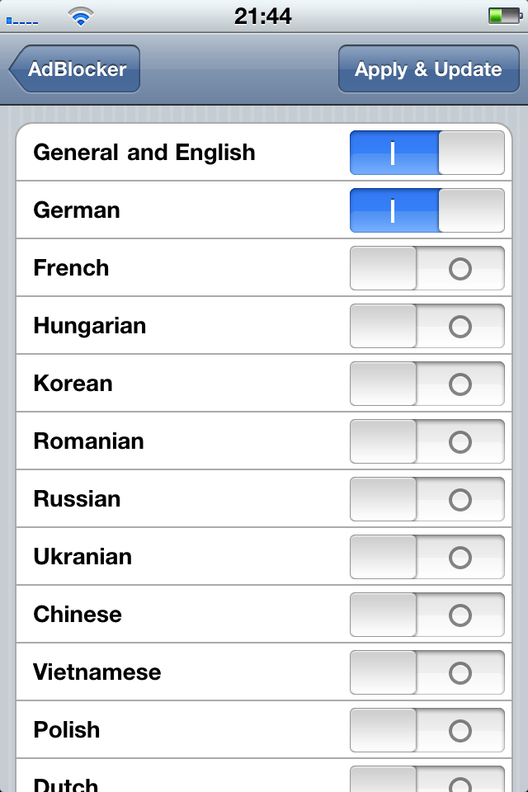Screen dimensions: 528x792
Task: Toggle the Hungarian filter on
Action: (x=427, y=326)
